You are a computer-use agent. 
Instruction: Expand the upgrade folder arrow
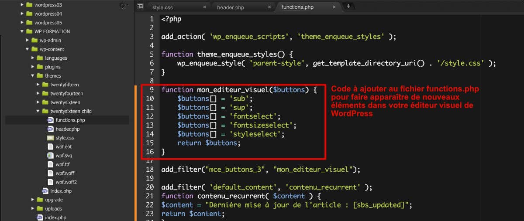[x=33, y=200]
